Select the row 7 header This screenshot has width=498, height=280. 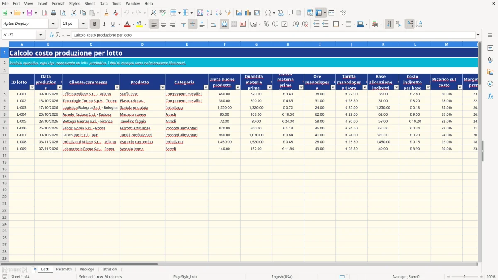(x=5, y=107)
